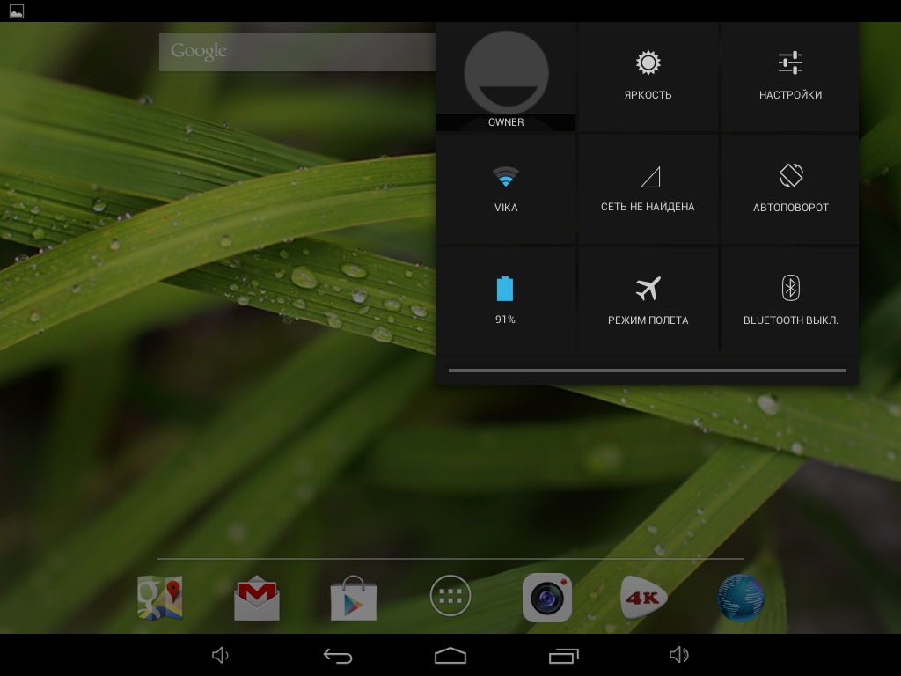Toggle auto-rotate (Автоповорот) tile

pyautogui.click(x=790, y=188)
